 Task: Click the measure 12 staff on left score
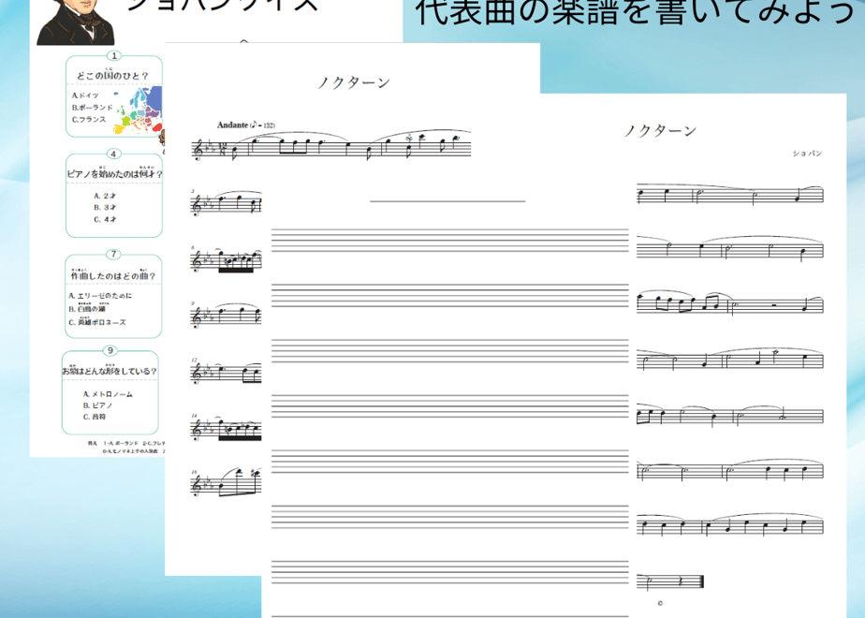(226, 372)
